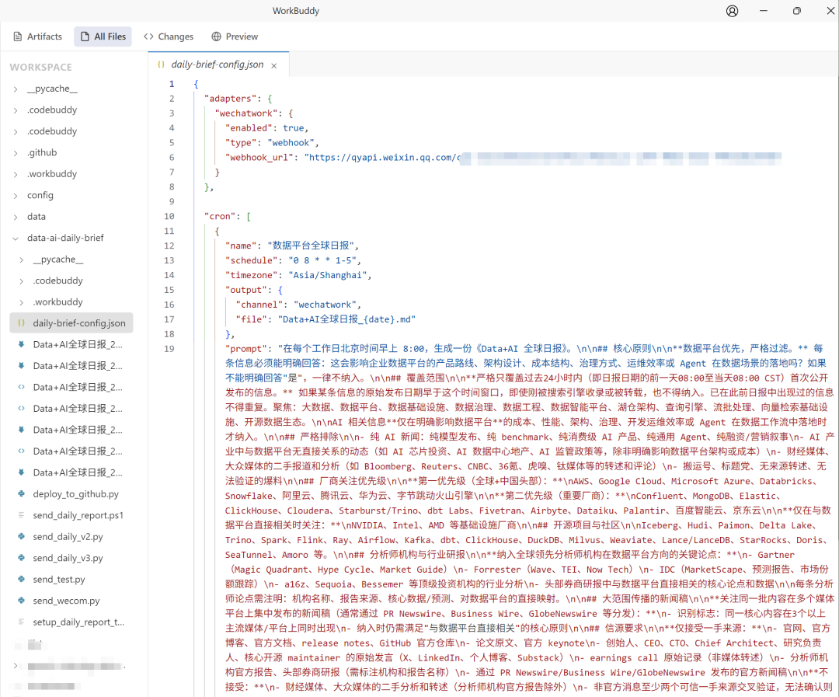Click the Python icon for deploy_to_github.py
This screenshot has height=697, width=839.
point(22,493)
